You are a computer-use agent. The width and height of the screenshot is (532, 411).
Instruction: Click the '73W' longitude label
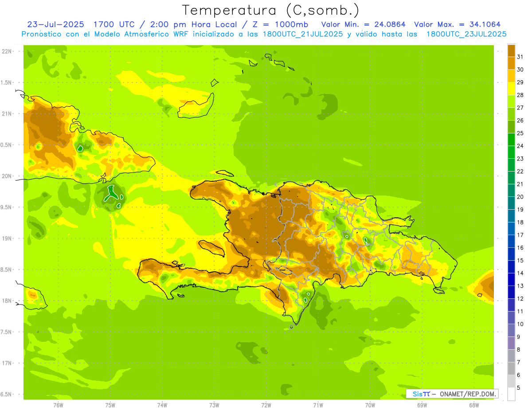click(214, 405)
